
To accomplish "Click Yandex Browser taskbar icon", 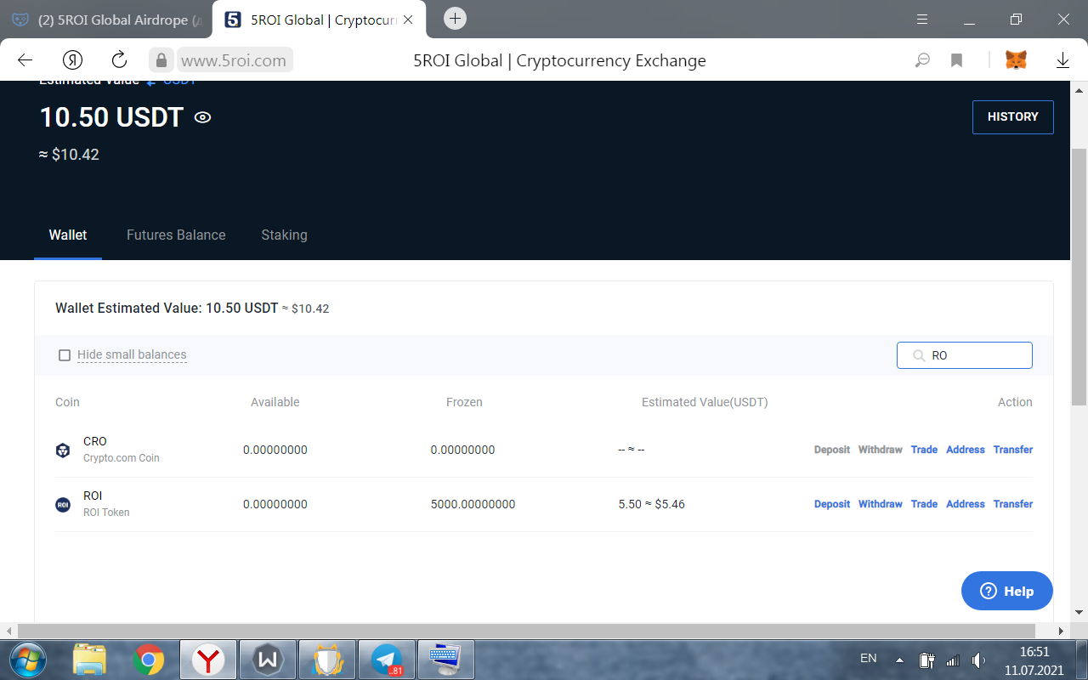I will (207, 659).
